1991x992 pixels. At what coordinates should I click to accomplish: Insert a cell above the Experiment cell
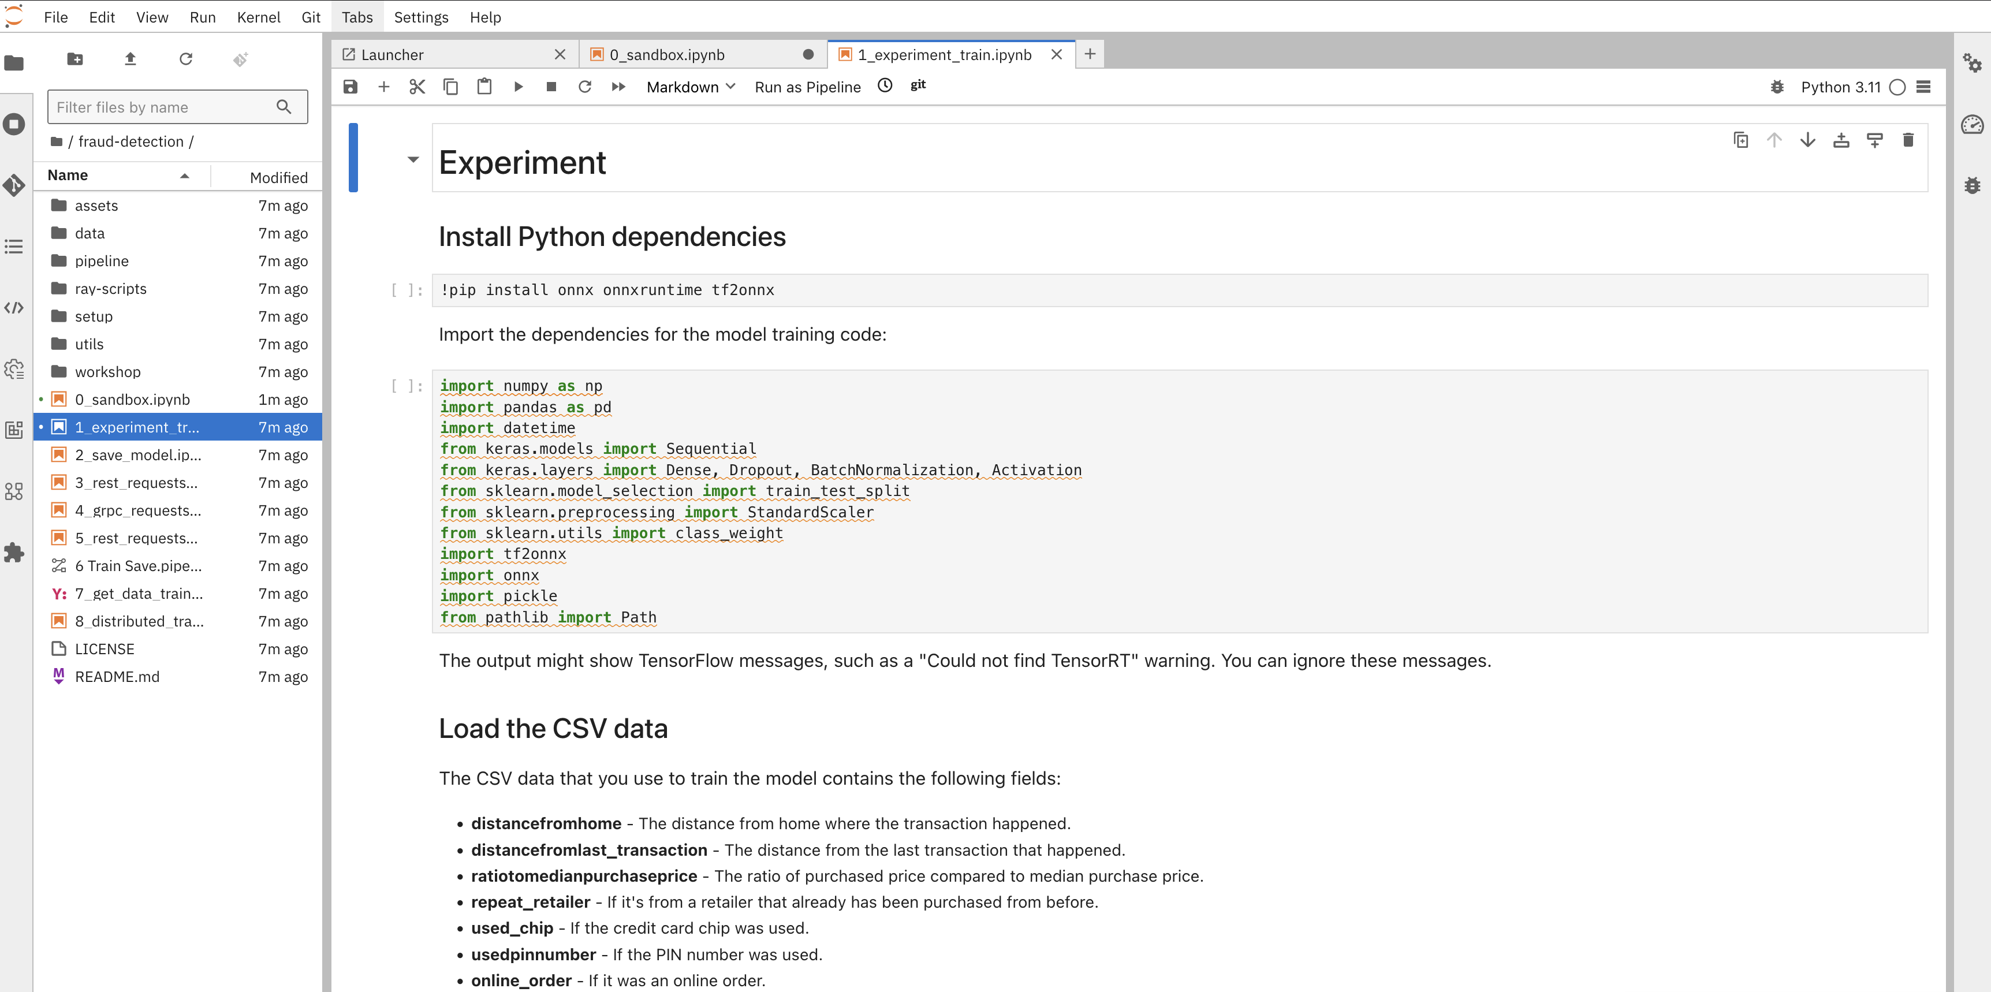coord(1841,140)
